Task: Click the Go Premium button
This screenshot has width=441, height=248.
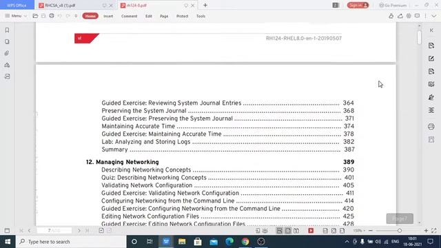Action: tap(393, 6)
